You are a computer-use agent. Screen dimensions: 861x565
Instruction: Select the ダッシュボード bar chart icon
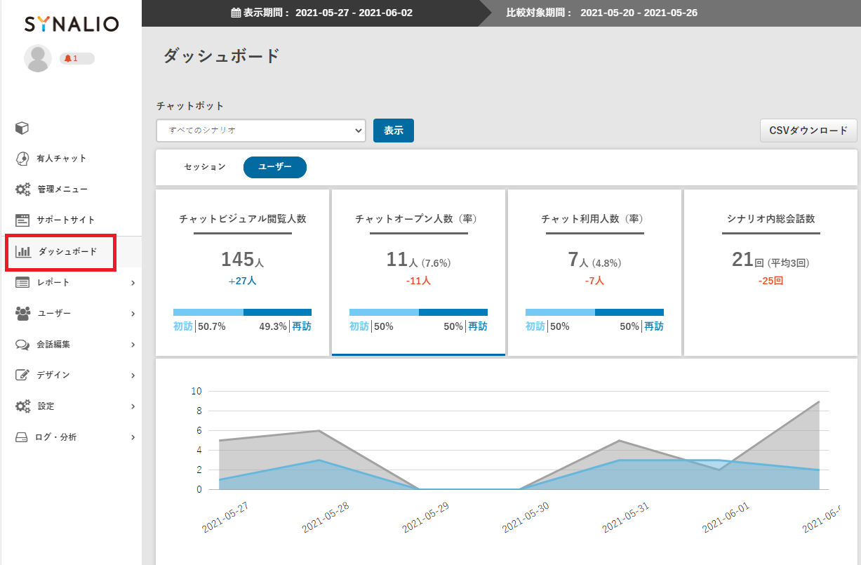pyautogui.click(x=23, y=251)
